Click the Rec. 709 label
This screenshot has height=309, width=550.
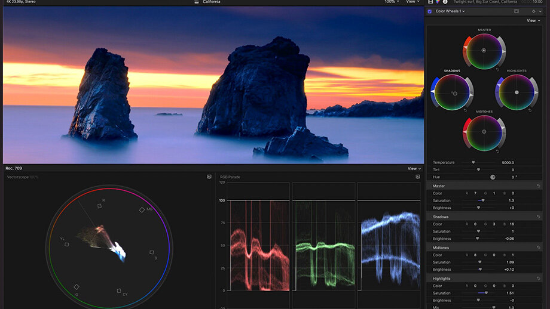[14, 168]
